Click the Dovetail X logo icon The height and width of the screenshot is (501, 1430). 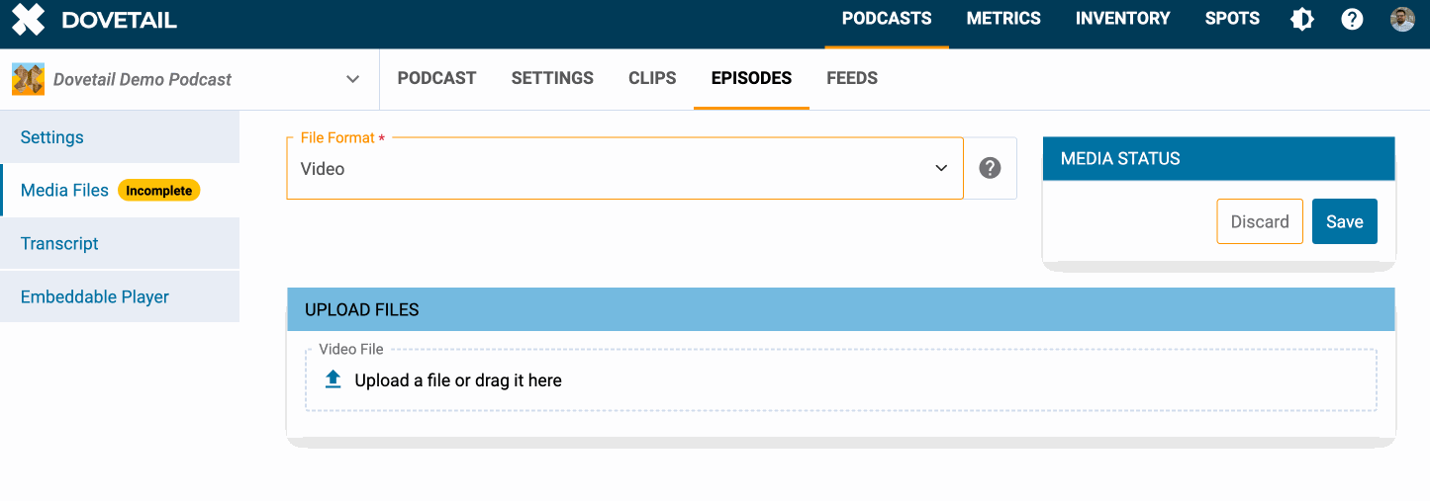click(x=29, y=20)
